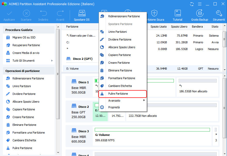
Task: Click Recuperare Partizione in the sidebar
Action: (26, 45)
